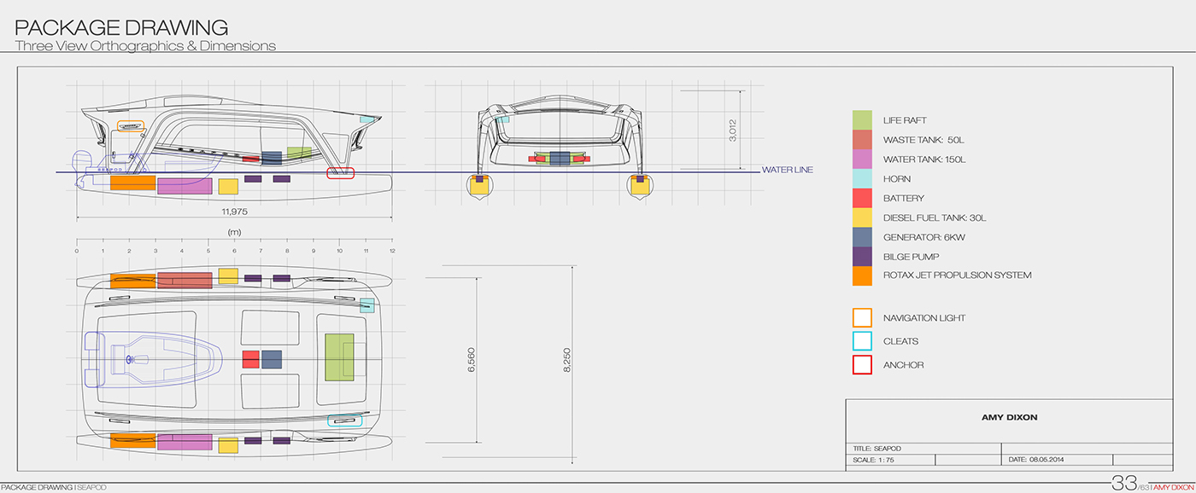
Task: Click the red-outlined Anchor legend box
Action: pos(862,365)
